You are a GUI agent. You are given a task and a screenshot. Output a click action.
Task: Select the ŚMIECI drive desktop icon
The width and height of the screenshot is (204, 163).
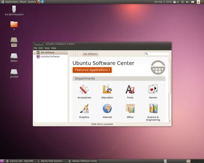tap(14, 58)
